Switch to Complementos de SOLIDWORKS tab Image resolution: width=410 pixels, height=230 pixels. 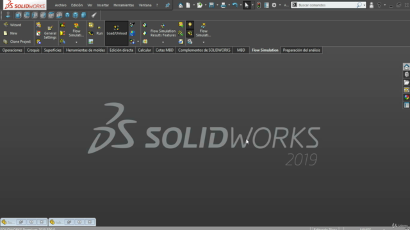[204, 50]
